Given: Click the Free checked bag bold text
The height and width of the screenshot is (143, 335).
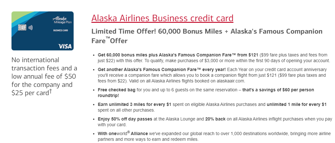Looking at the screenshot, I should point(116,90).
